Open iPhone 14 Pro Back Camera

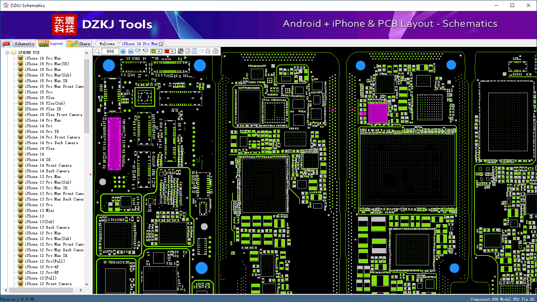[52, 143]
